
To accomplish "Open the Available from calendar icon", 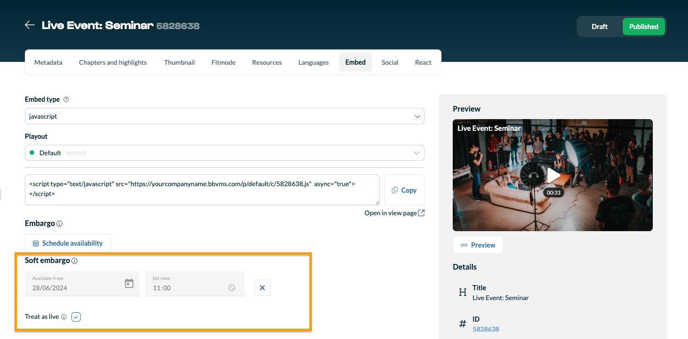I will tap(129, 283).
